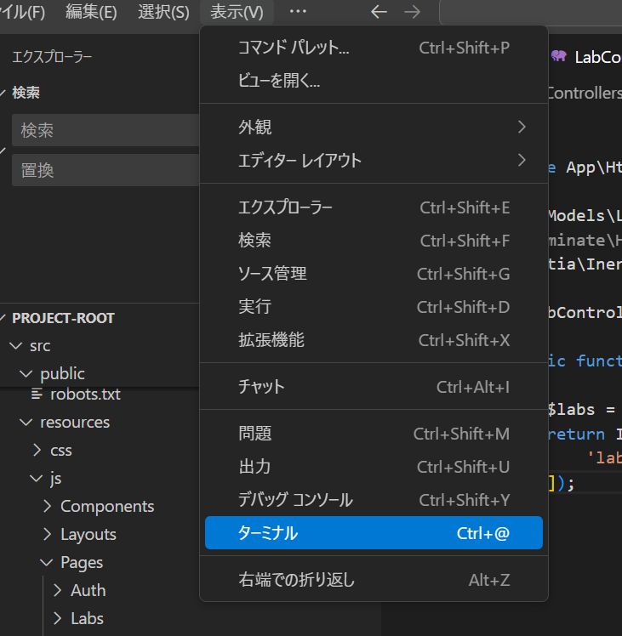
Task: Expand the エディター レイアウト submenu
Action: 374,160
